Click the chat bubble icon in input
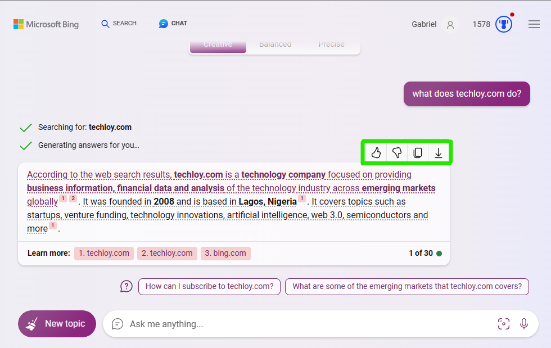Viewport: 551px width, 348px height. point(118,324)
